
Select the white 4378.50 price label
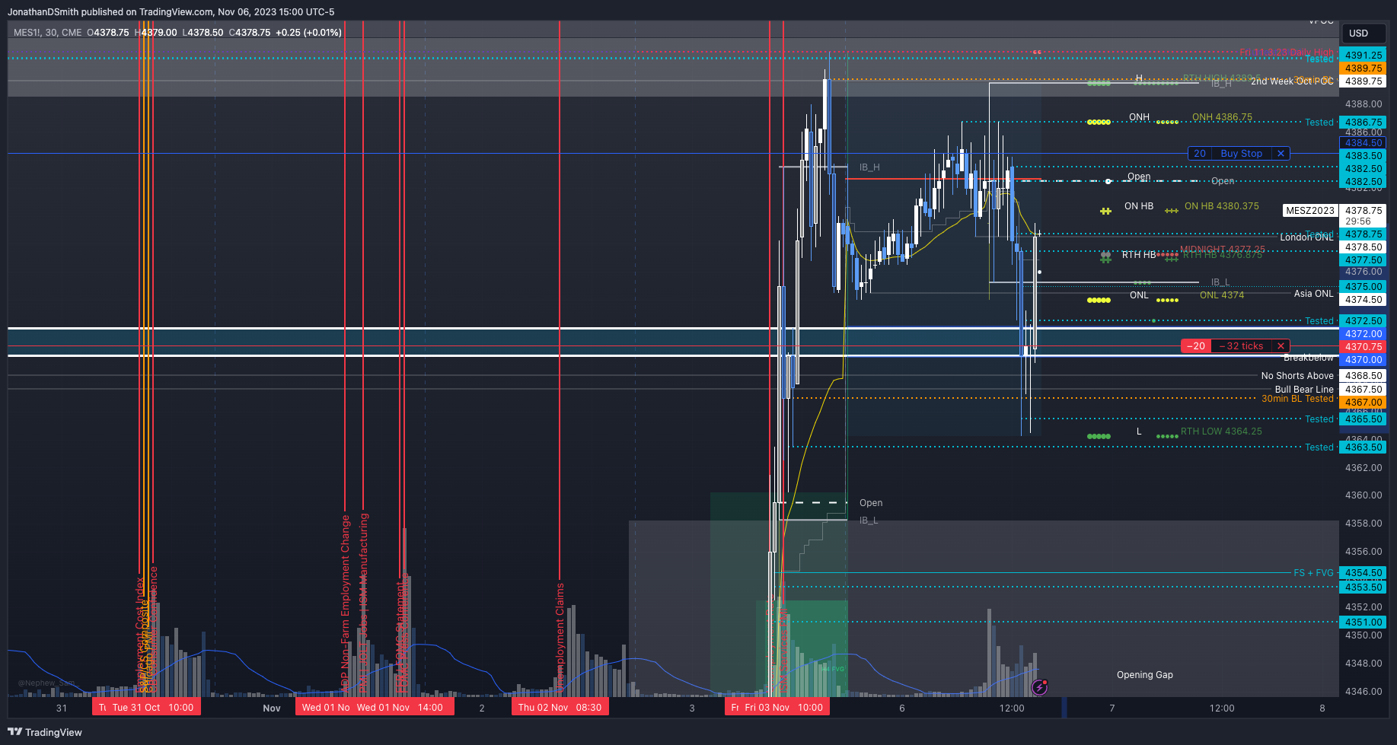tap(1364, 247)
